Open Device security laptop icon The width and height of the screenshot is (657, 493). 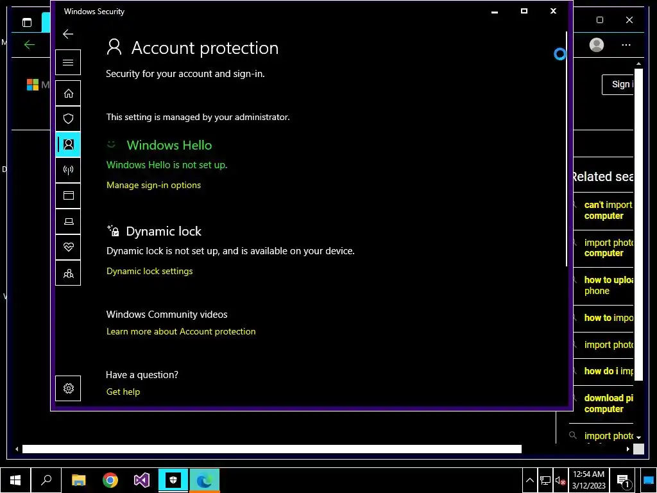tap(68, 221)
